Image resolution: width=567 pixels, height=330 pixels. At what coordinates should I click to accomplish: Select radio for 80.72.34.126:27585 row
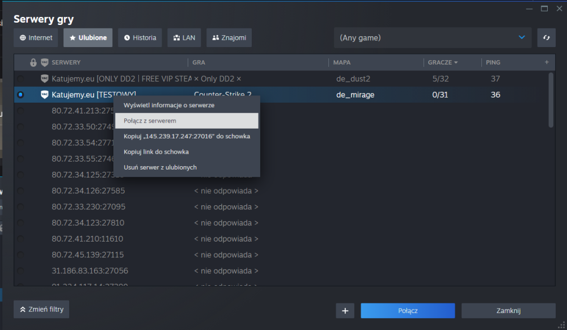20,191
